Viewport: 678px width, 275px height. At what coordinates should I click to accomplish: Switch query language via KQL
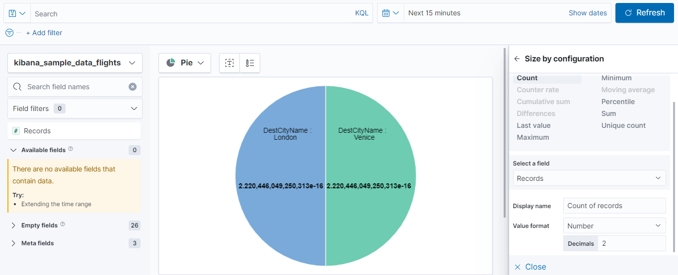coord(362,13)
